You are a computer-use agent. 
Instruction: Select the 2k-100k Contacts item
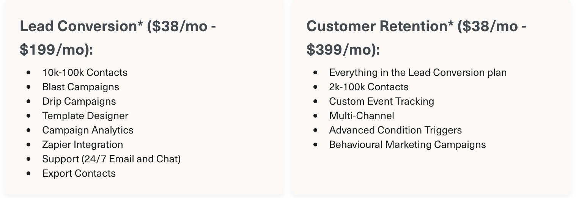[369, 87]
